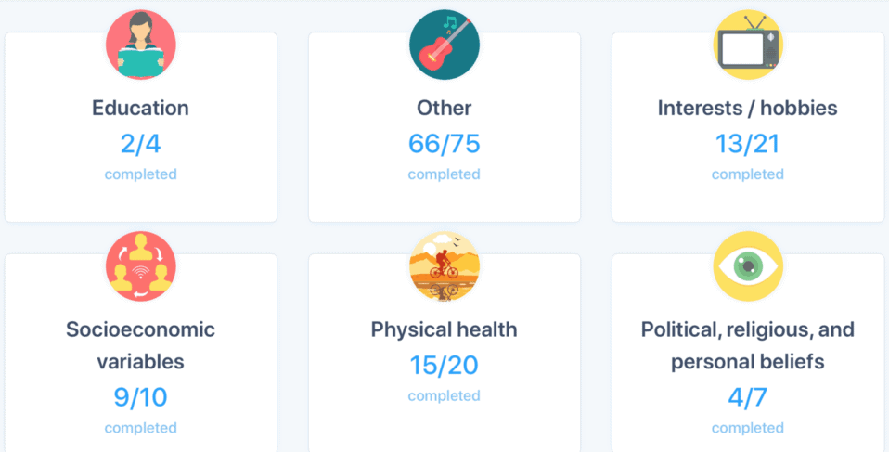Viewport: 889px width, 452px height.
Task: Click the cyclist icon for Physical health
Action: 444,266
